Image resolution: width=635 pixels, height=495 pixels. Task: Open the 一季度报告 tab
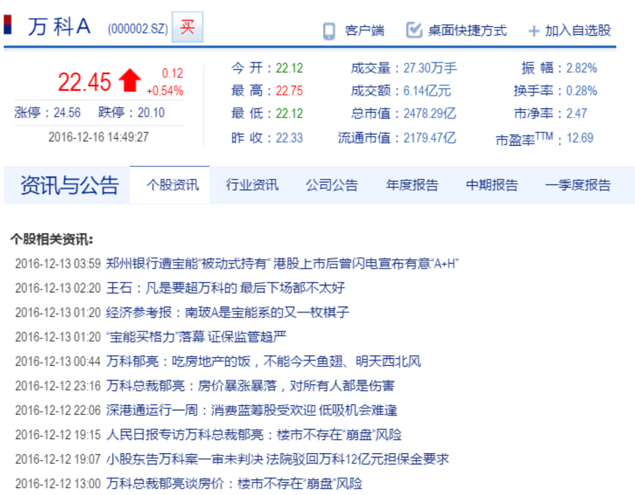pos(577,185)
